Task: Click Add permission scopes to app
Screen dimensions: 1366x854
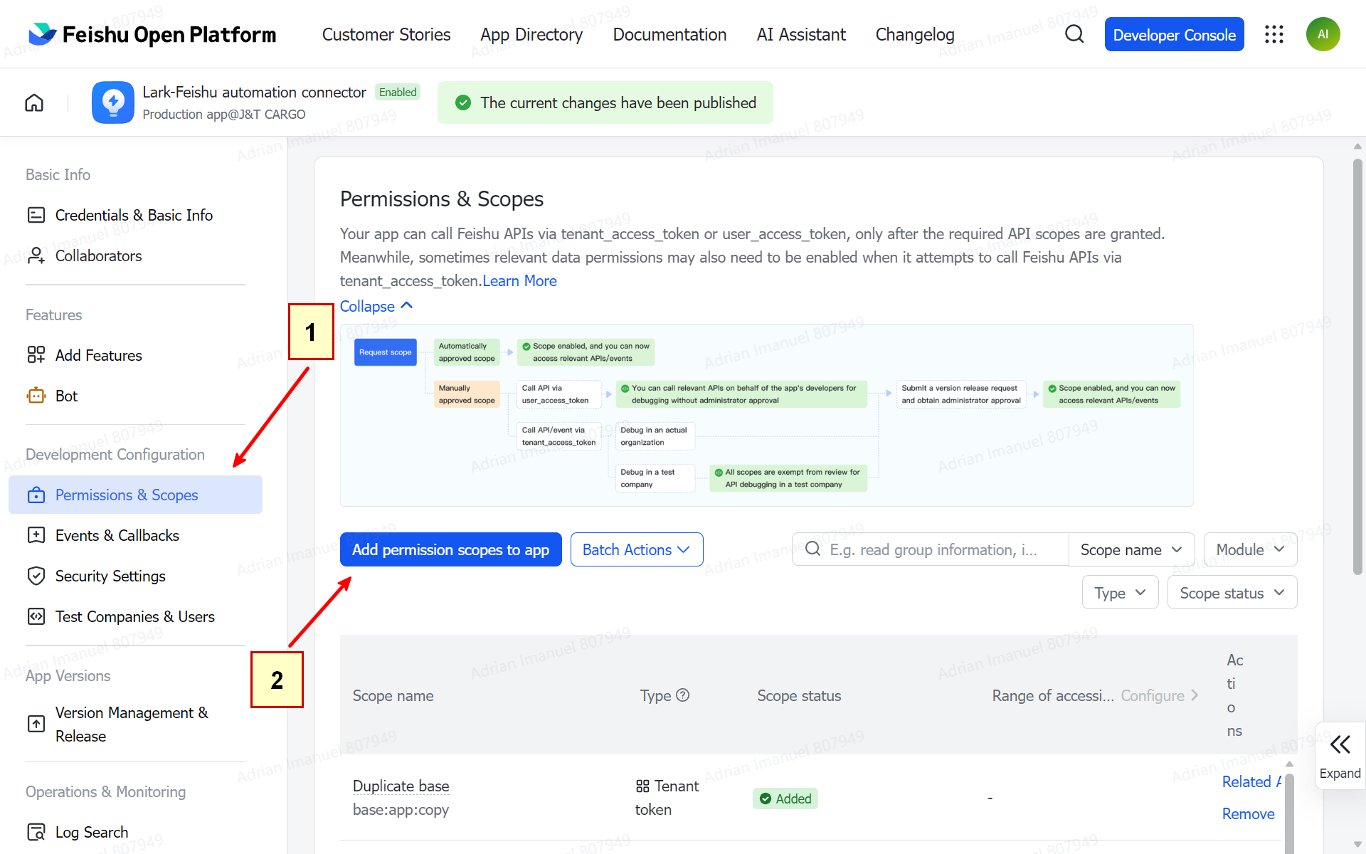Action: tap(450, 549)
